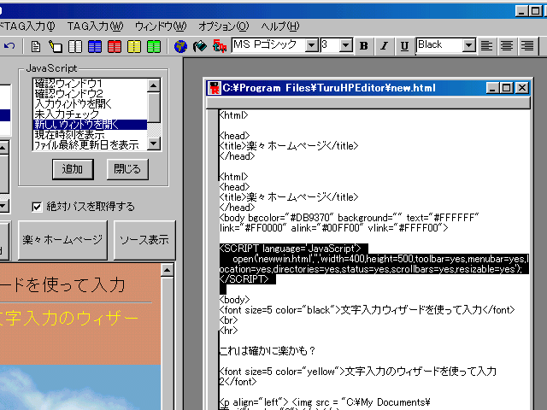547x410 pixels.
Task: Align text left
Action: [x=486, y=45]
